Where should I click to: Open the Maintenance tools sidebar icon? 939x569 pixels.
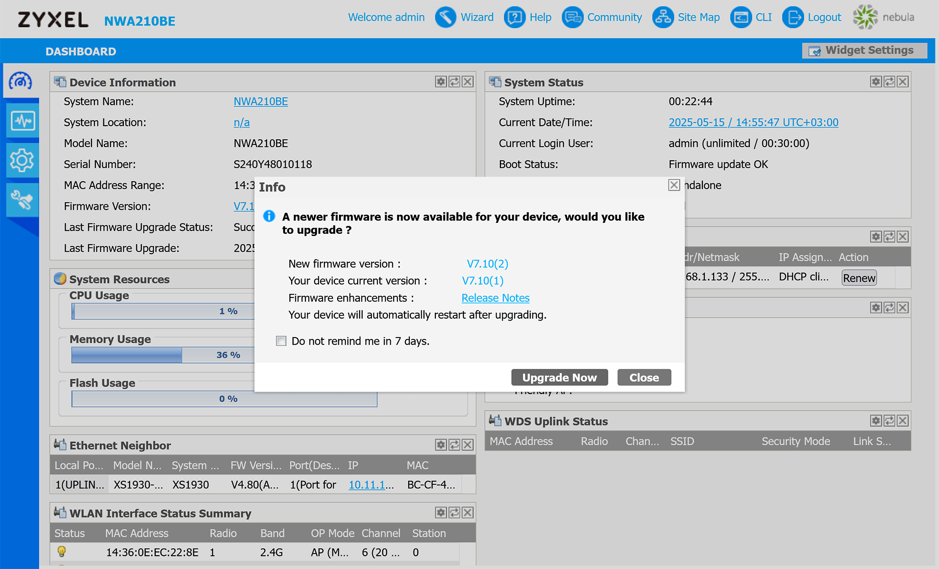pos(22,200)
